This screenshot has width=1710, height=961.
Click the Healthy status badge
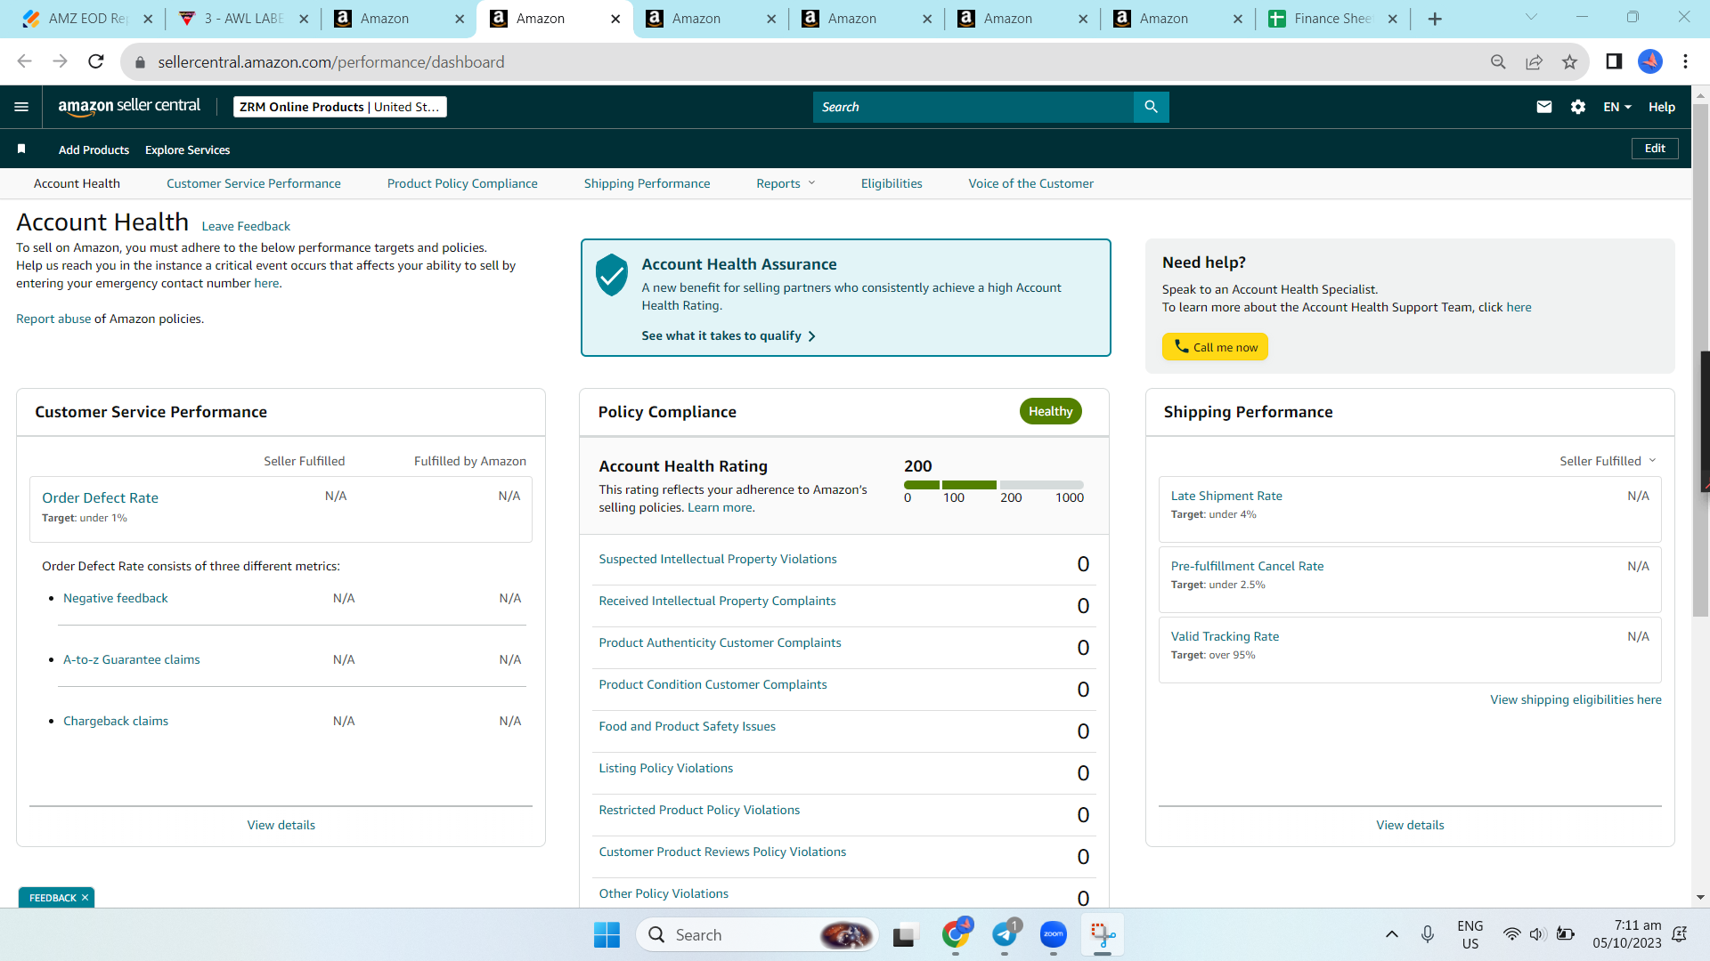pyautogui.click(x=1051, y=411)
